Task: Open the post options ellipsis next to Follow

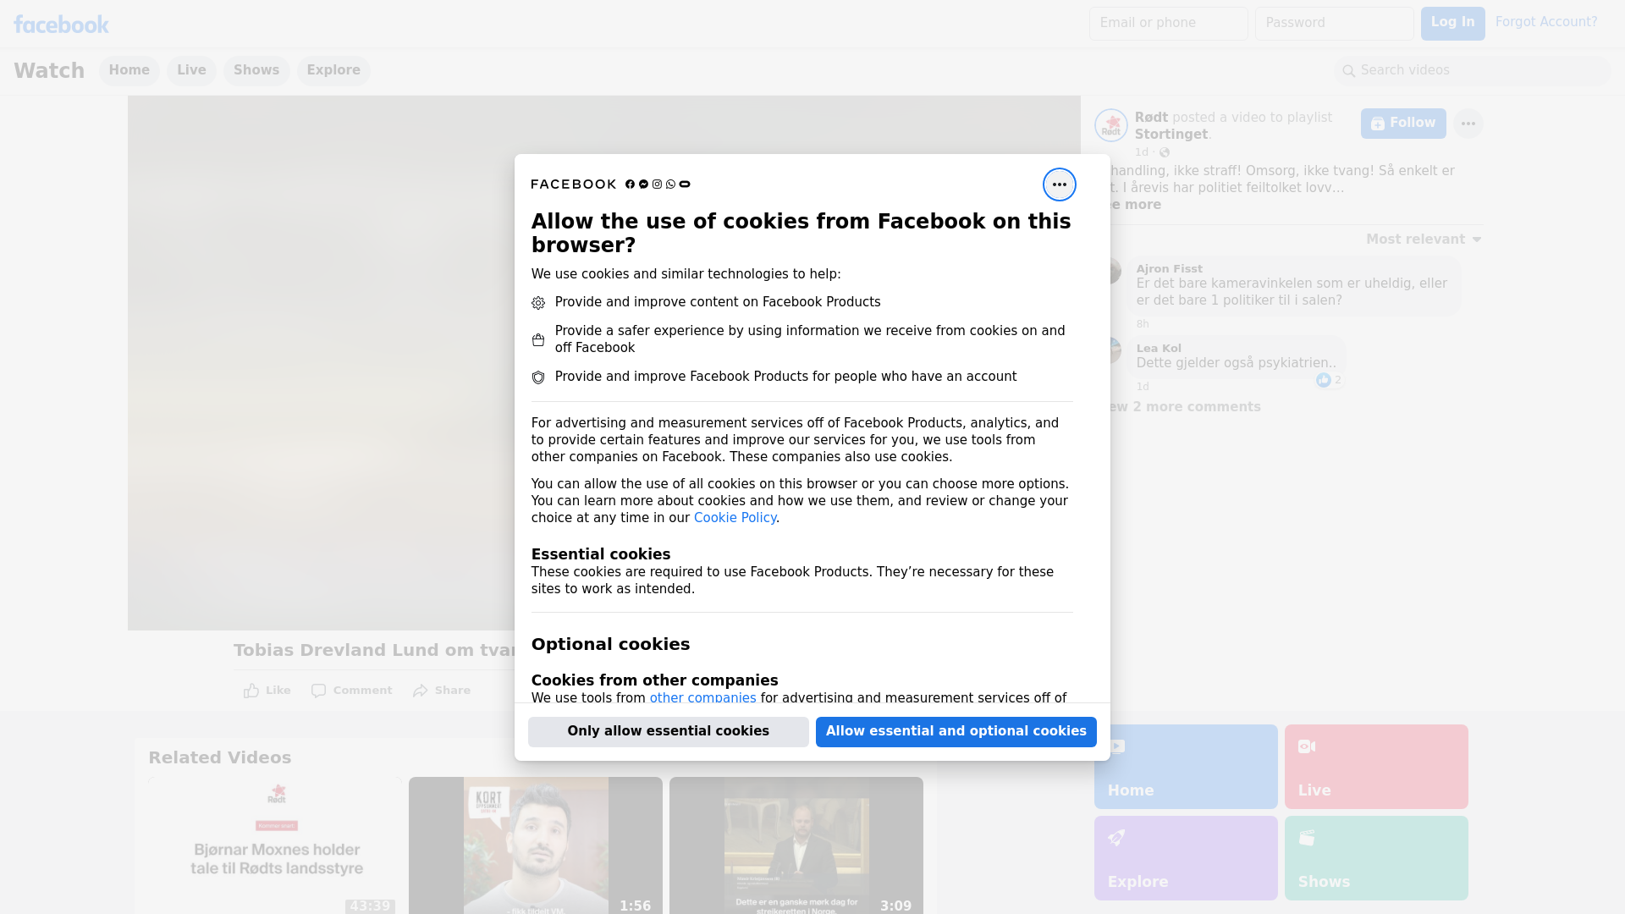Action: click(1468, 124)
